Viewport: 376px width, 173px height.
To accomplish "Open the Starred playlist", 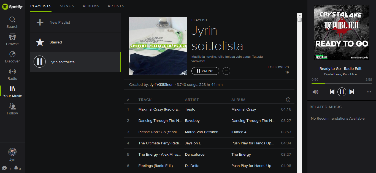I will pyautogui.click(x=75, y=42).
